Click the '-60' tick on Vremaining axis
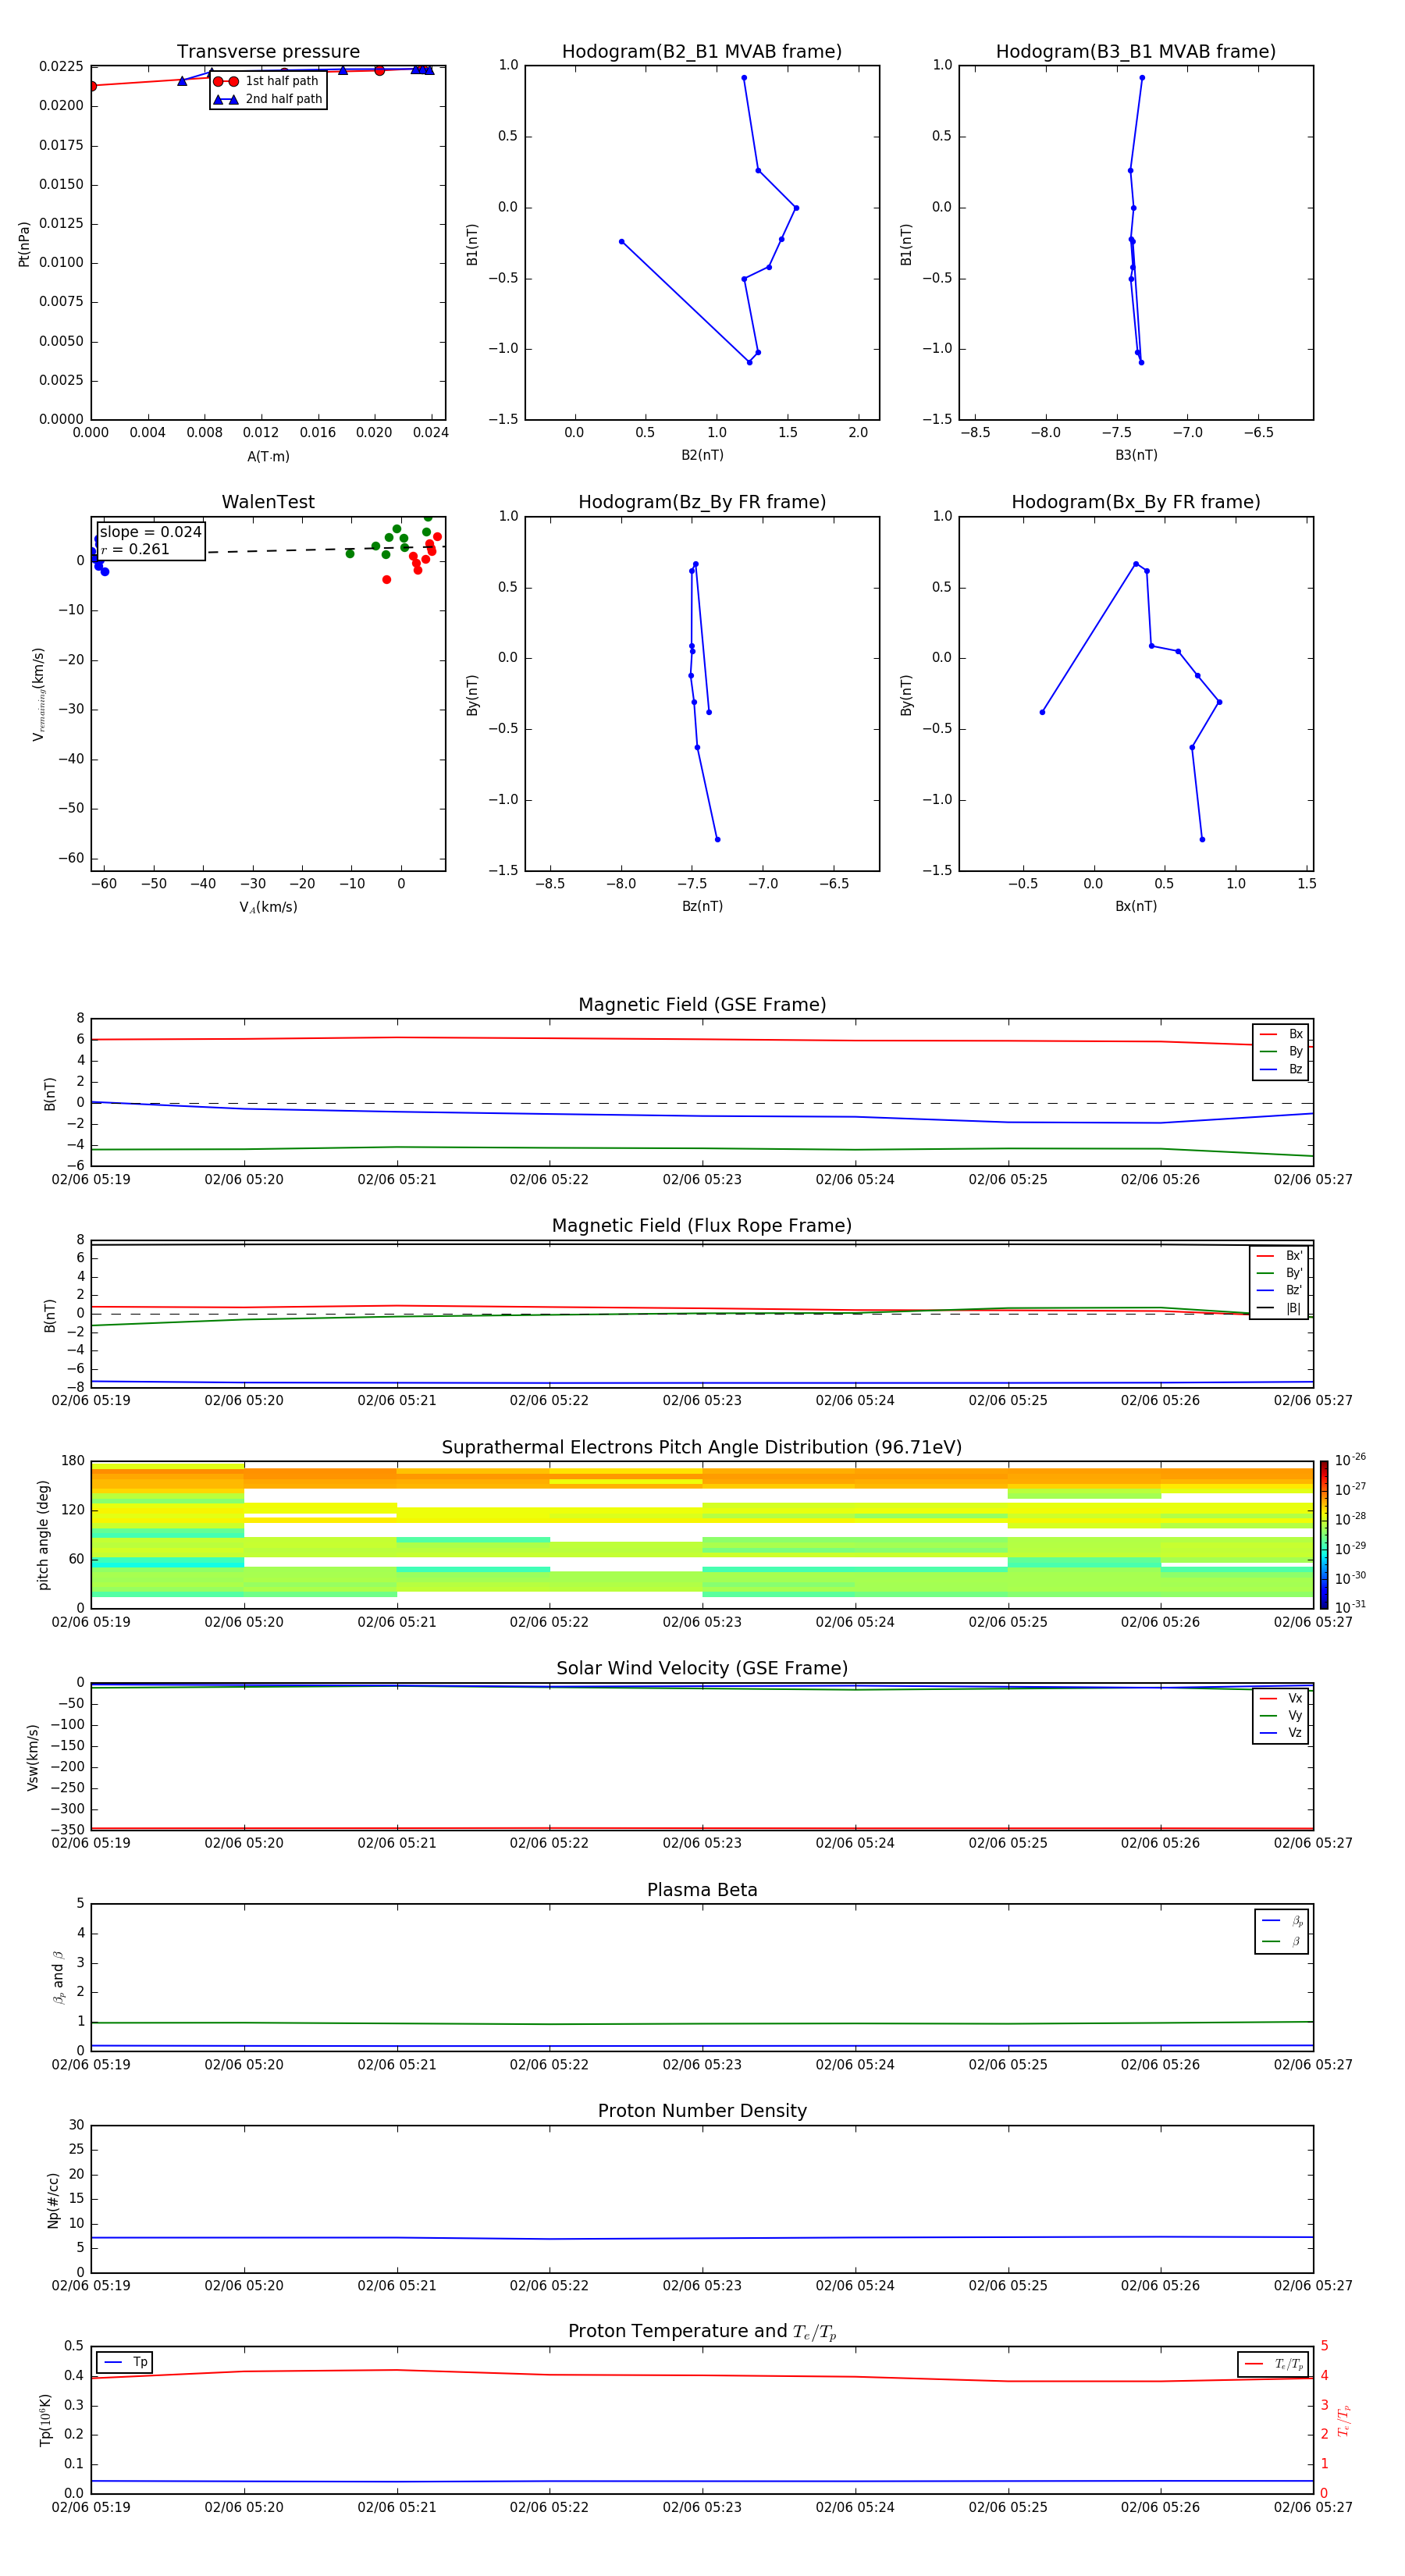Screen dimensions: 1405x2576 pos(70,858)
